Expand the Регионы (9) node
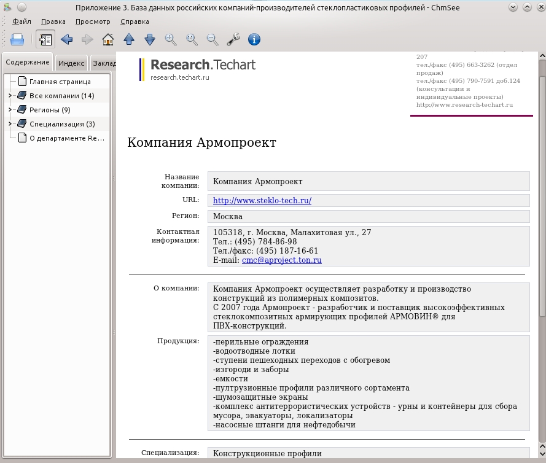 [10, 110]
